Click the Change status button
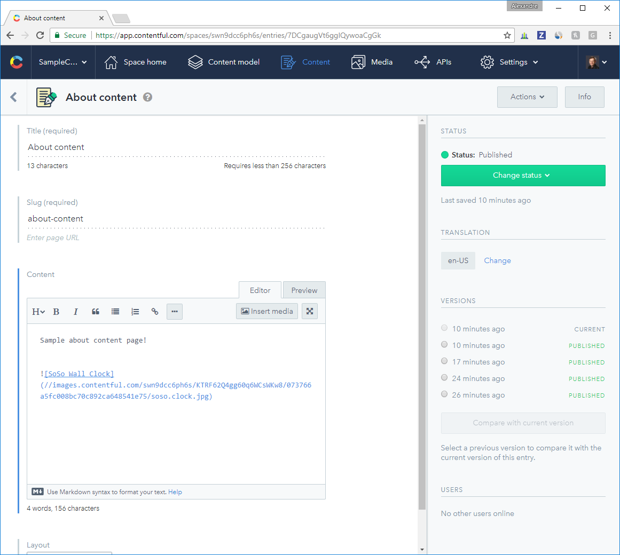 point(523,176)
